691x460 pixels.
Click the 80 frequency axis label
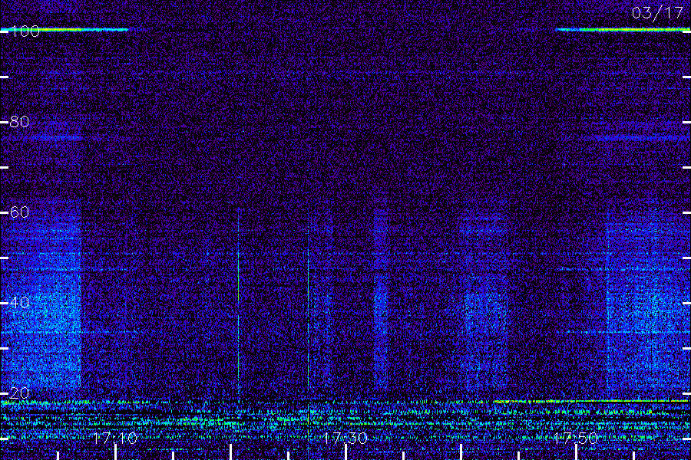tap(19, 121)
